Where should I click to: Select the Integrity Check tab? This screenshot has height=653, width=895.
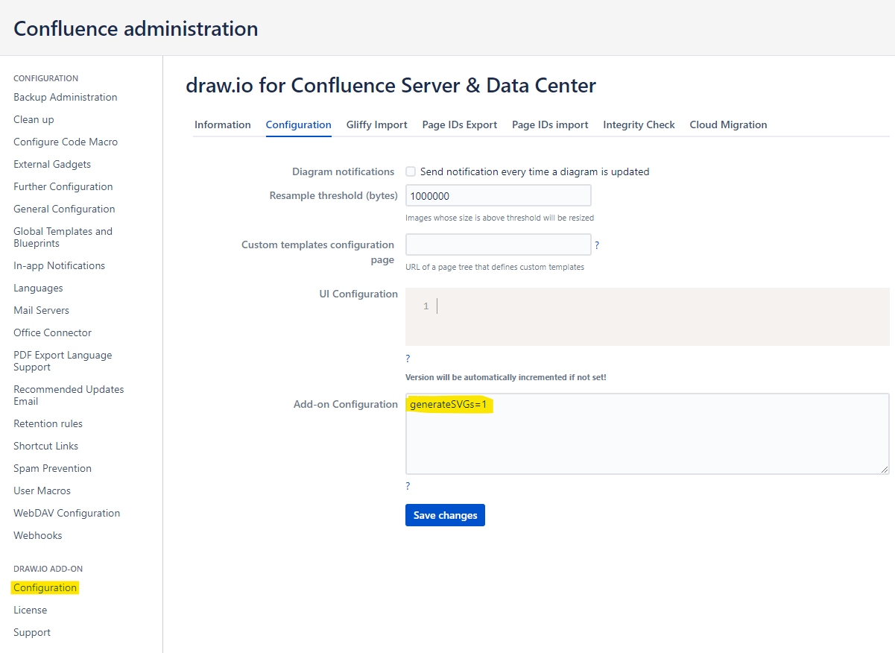tap(639, 124)
